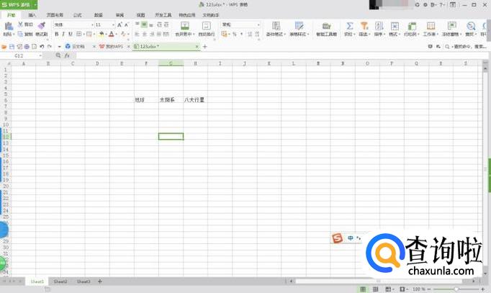Viewport: 491px width, 293px height.
Task: Click the Filter funnel icon
Action: (364, 26)
